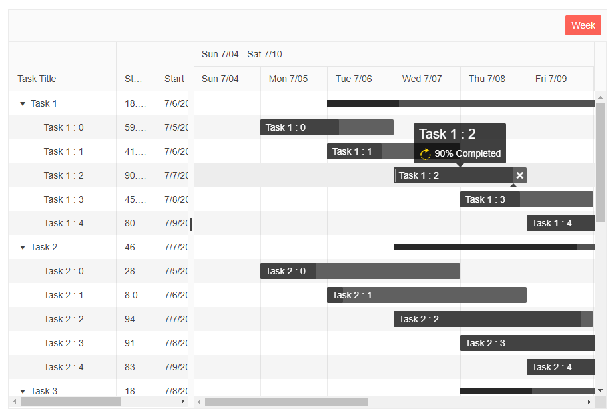Image resolution: width=616 pixels, height=419 pixels.
Task: Click the Sun 7/04 - Sat 7/10 week header
Action: (242, 54)
